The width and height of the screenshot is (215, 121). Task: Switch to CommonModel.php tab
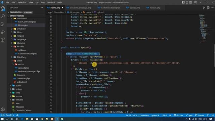coord(111,8)
